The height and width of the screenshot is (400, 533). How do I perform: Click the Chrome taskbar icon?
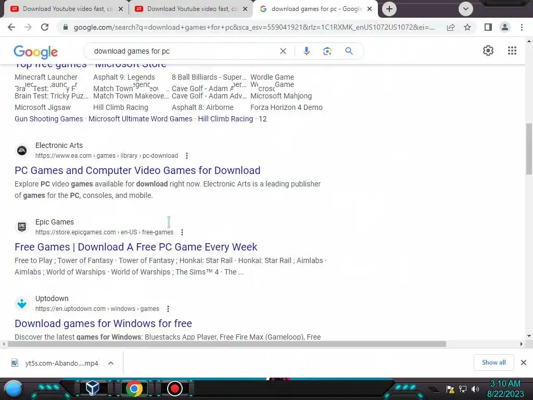(x=134, y=389)
